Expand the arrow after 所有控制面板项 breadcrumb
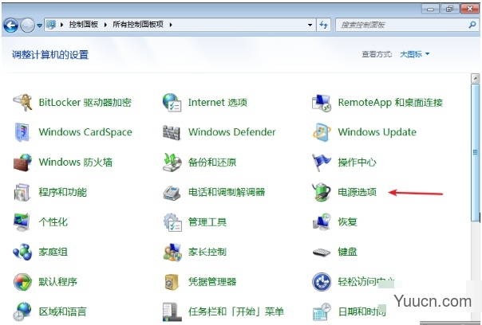Screen dimensions: 482x325 tap(171, 25)
